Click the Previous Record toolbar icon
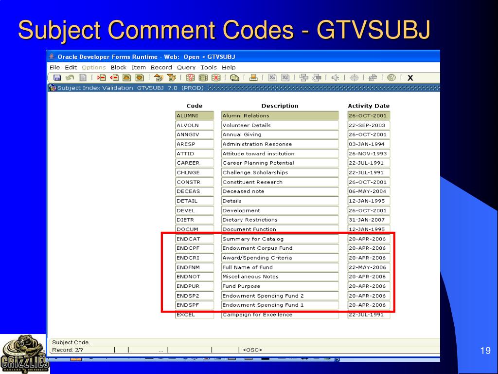Image resolution: width=498 pixels, height=374 pixels. pos(127,77)
